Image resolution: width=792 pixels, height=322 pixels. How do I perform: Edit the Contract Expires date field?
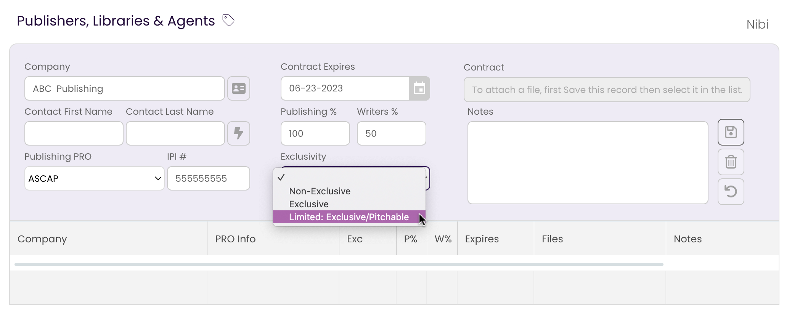tap(345, 88)
